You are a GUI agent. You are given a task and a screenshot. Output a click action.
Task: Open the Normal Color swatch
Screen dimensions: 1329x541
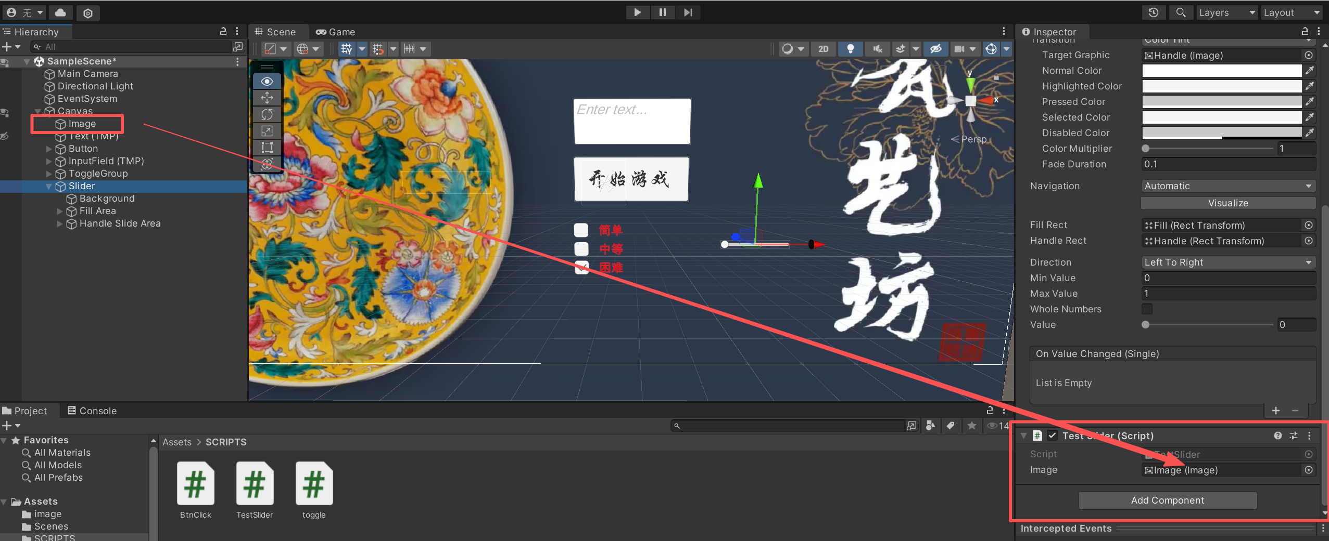pos(1221,71)
